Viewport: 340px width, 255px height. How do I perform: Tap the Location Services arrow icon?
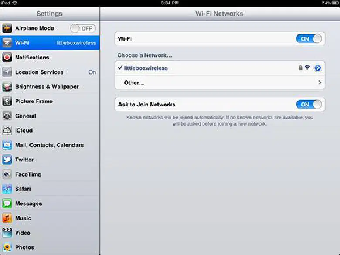pos(7,72)
